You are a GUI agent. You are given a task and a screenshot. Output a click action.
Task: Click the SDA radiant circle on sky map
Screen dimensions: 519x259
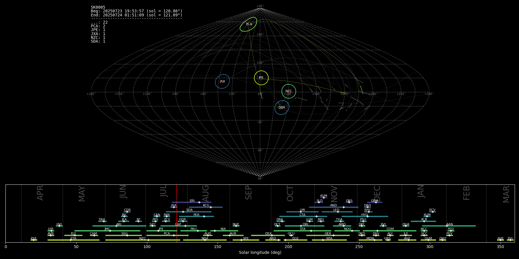[282, 108]
